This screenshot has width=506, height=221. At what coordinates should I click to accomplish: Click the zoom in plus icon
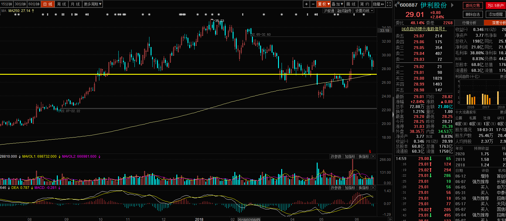[306, 4]
